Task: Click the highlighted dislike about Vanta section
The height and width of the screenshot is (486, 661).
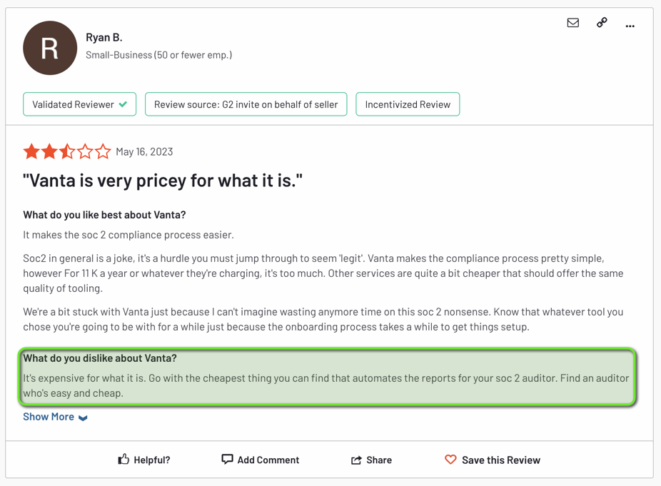Action: pyautogui.click(x=327, y=377)
